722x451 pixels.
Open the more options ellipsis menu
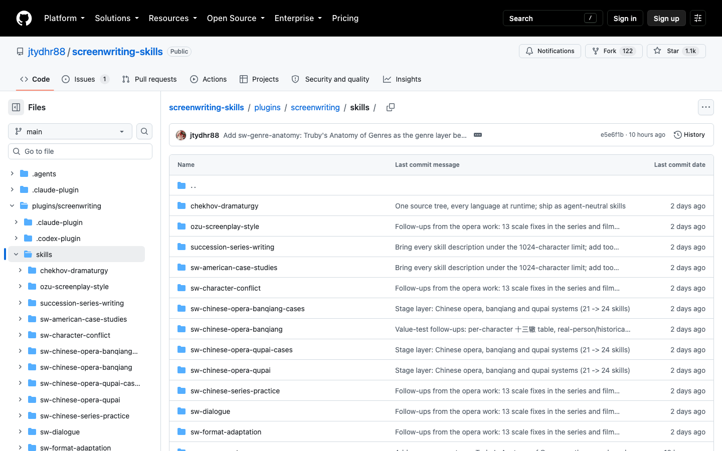706,107
